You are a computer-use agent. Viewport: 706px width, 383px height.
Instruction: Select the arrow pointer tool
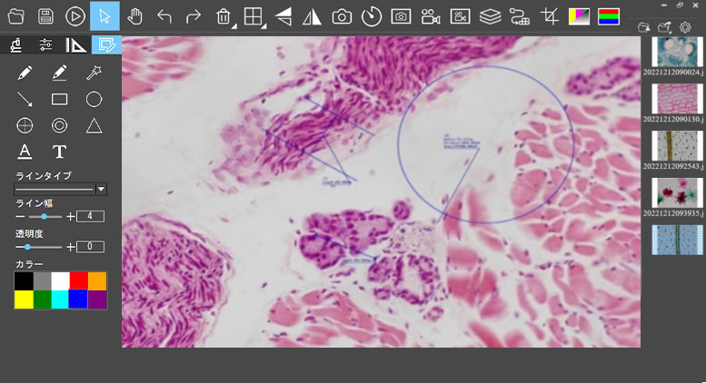(104, 16)
